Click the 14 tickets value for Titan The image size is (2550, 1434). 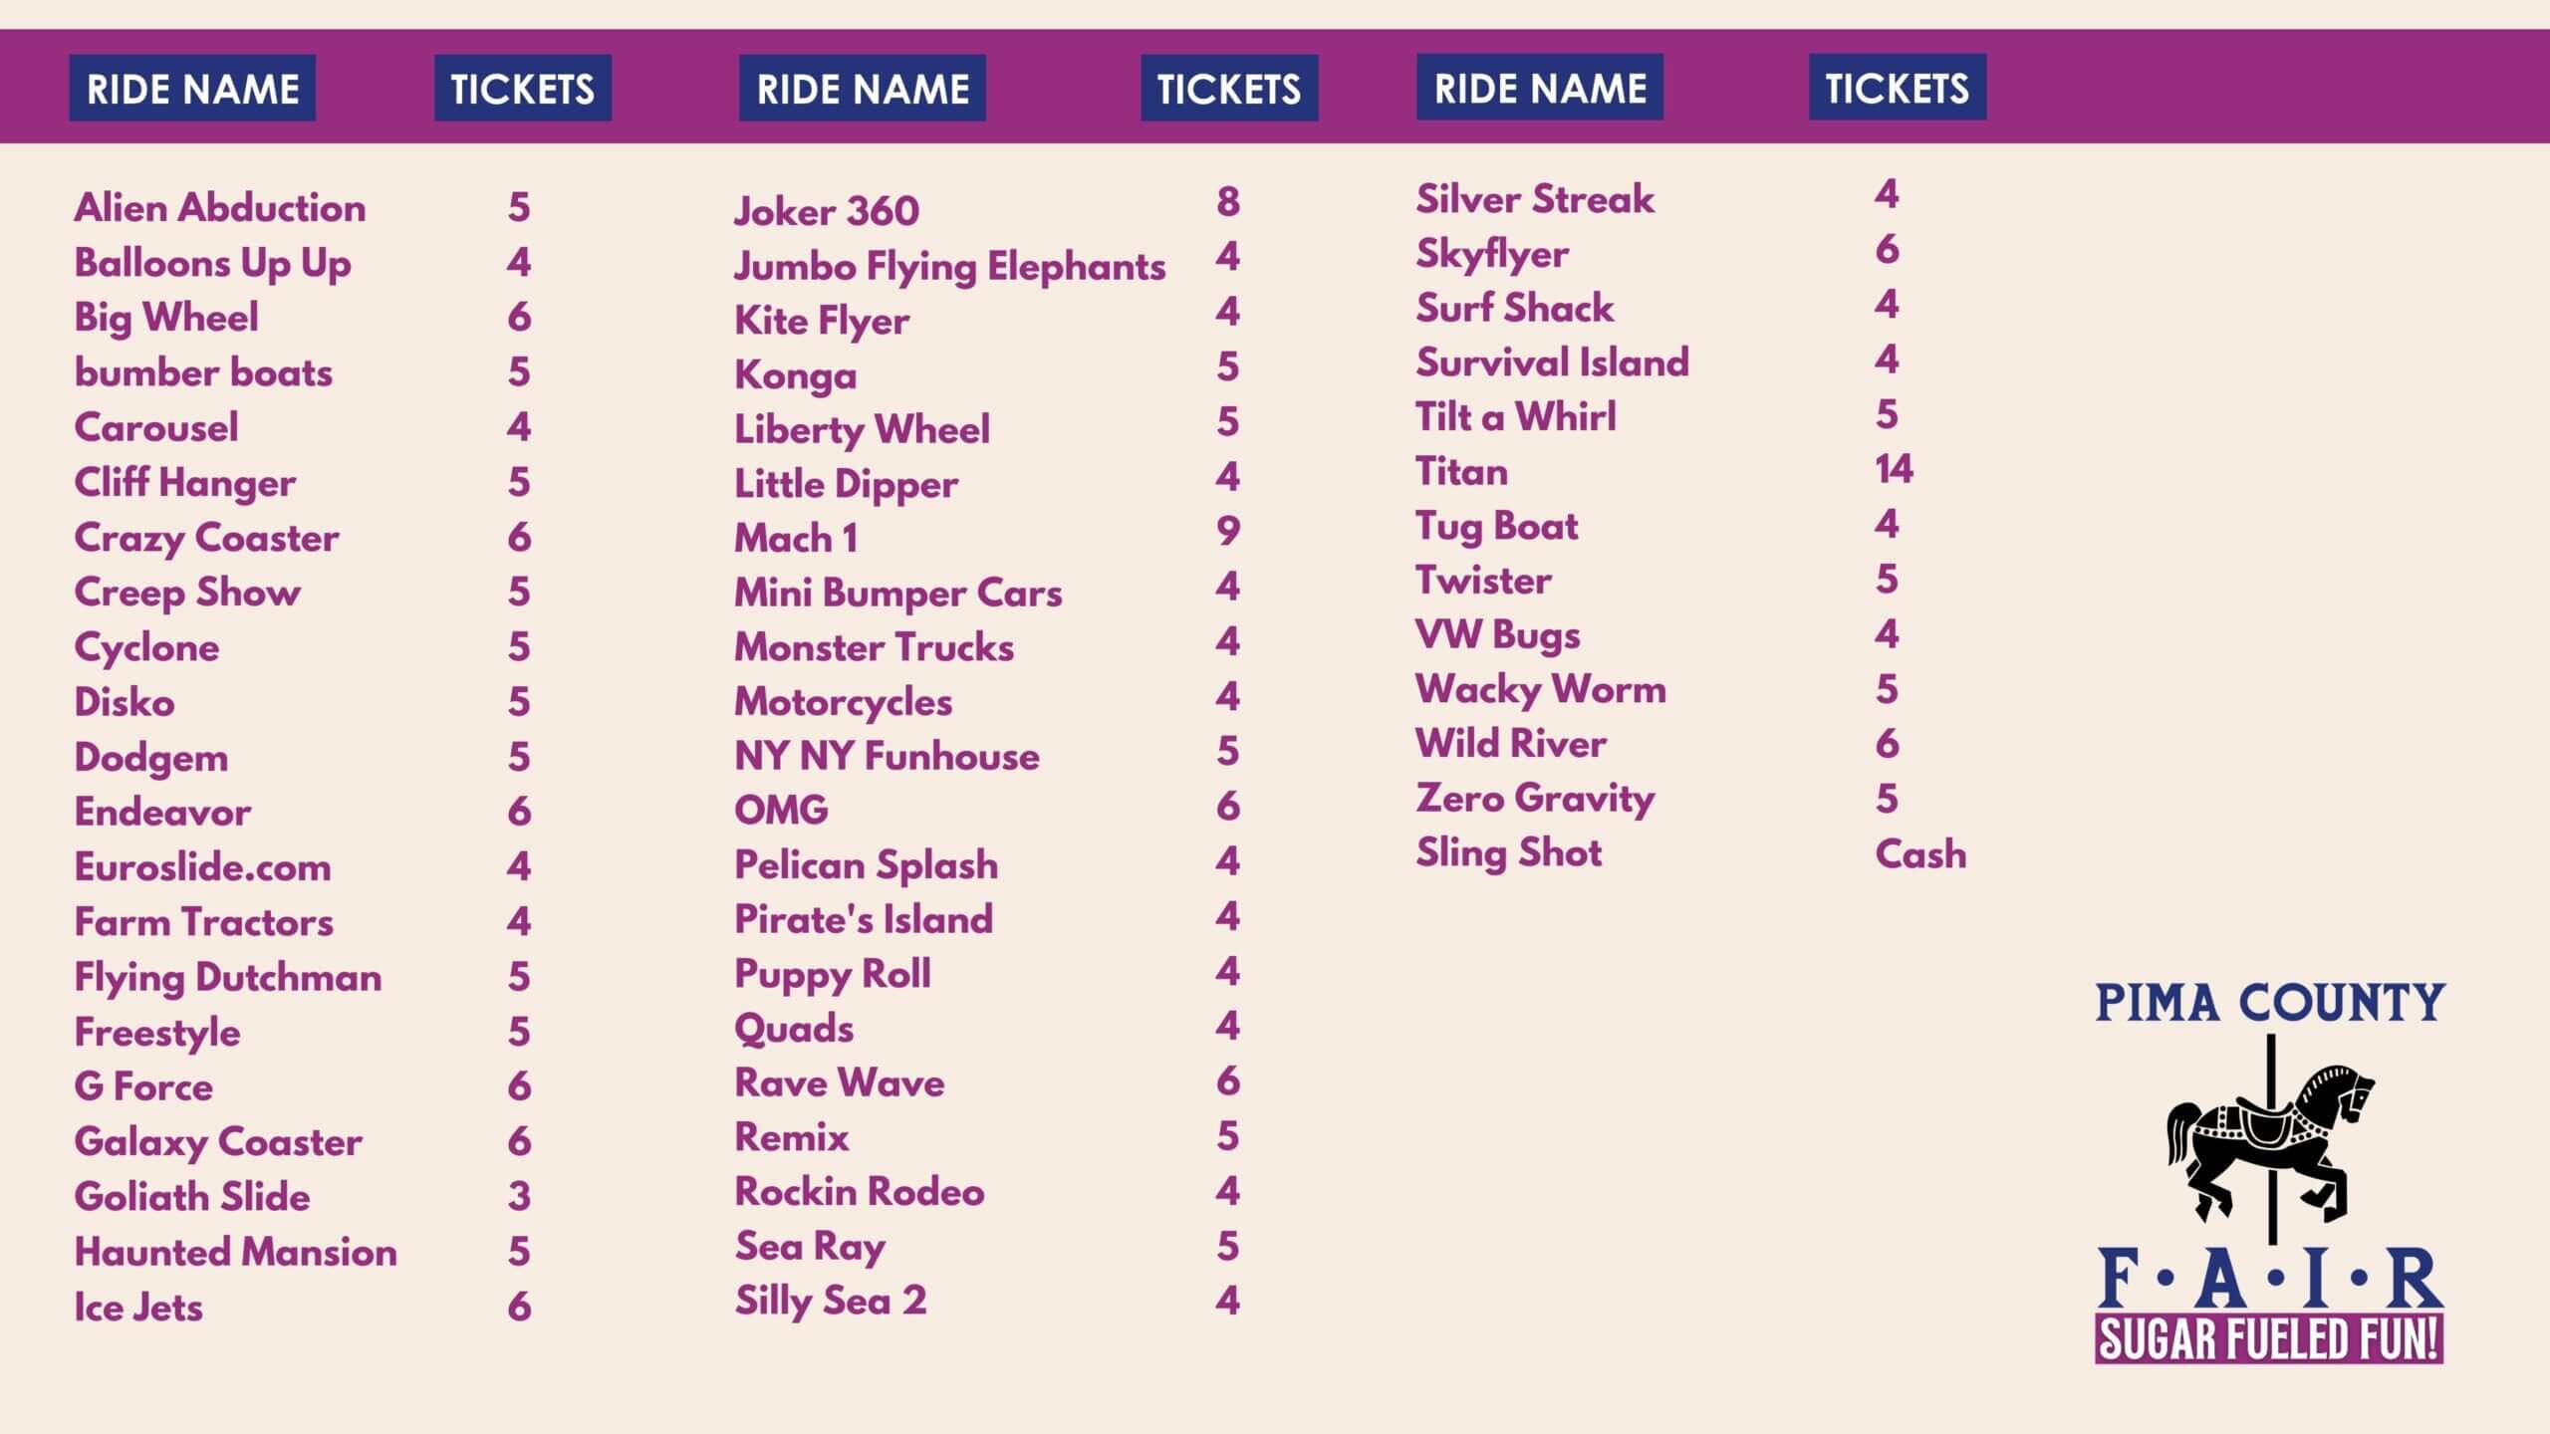pos(1894,469)
